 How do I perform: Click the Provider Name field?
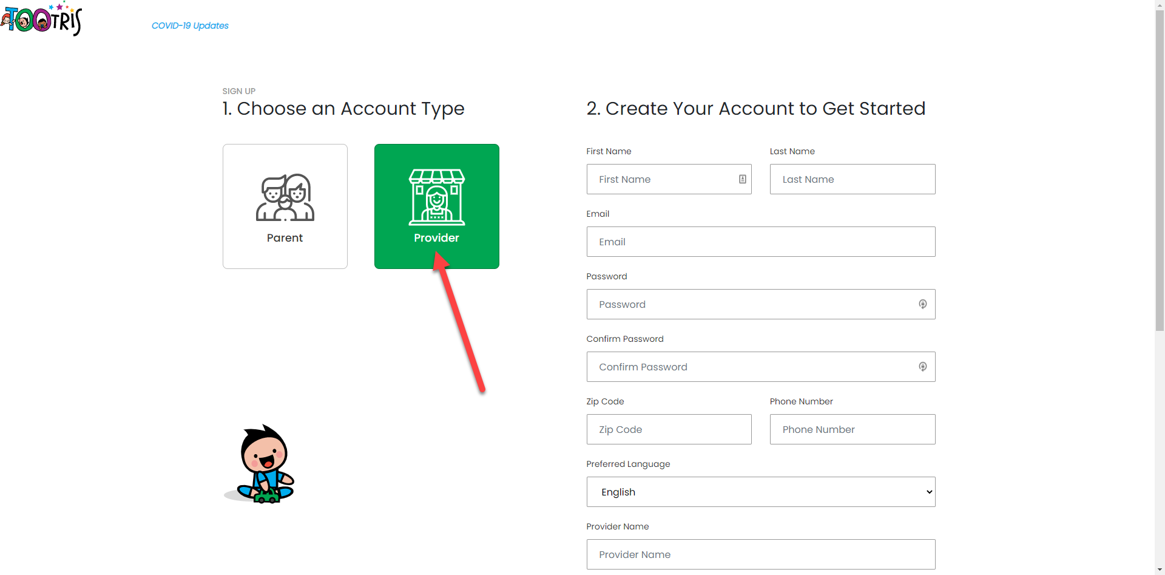[760, 554]
